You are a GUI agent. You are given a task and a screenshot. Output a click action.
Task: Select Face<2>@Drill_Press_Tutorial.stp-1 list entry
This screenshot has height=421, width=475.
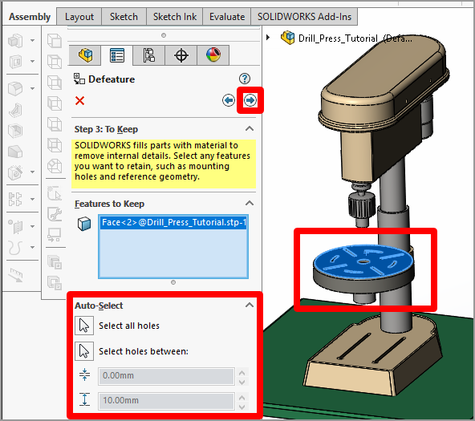[x=173, y=222]
